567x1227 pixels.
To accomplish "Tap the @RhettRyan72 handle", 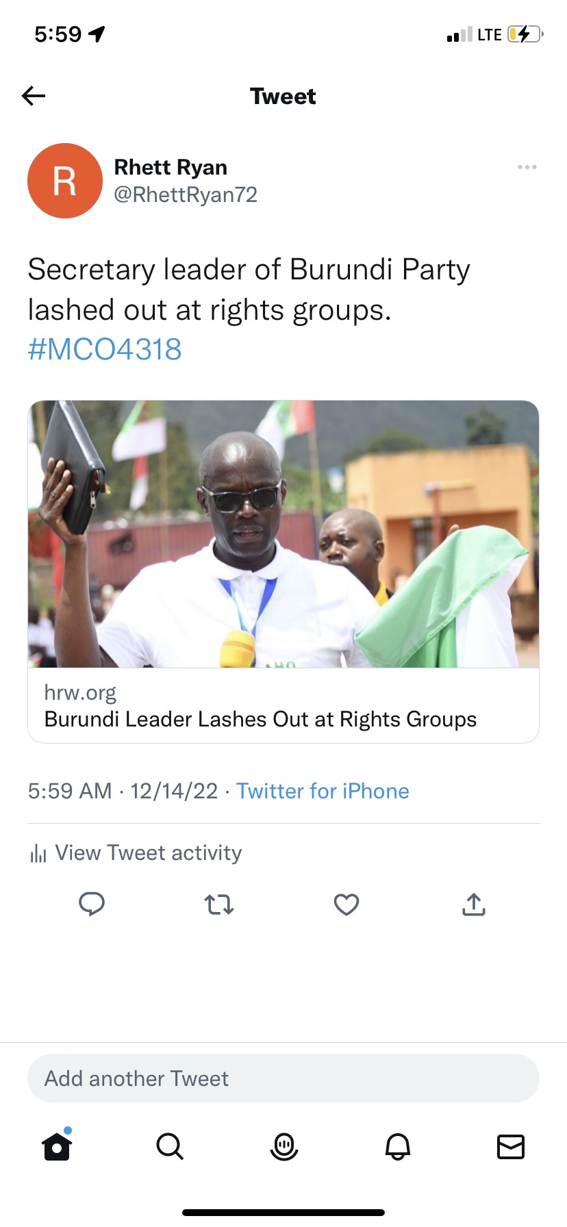I will coord(186,195).
